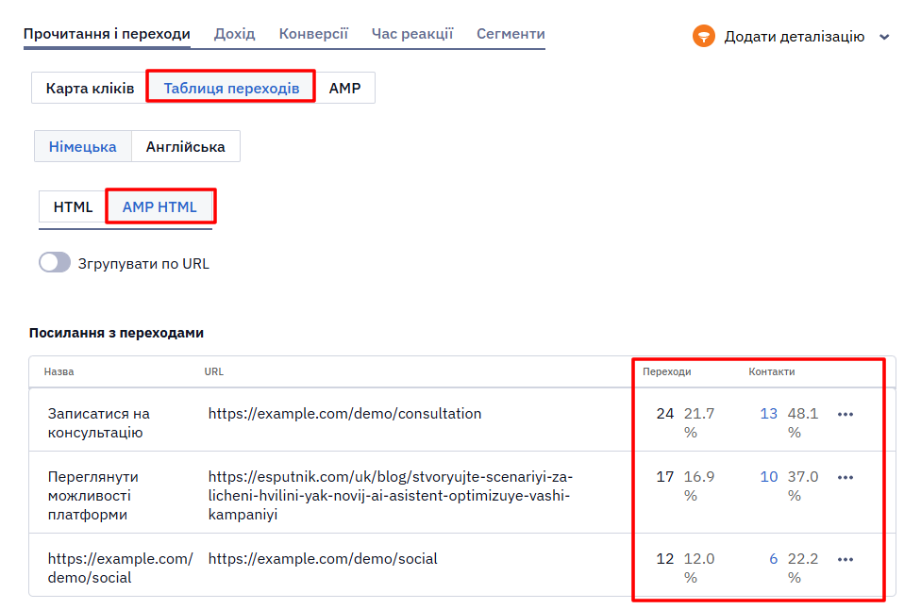This screenshot has height=609, width=921.
Task: Click the orange funnel filter icon
Action: 703,37
